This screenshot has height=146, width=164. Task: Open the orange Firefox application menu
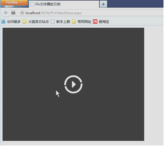point(14,3)
